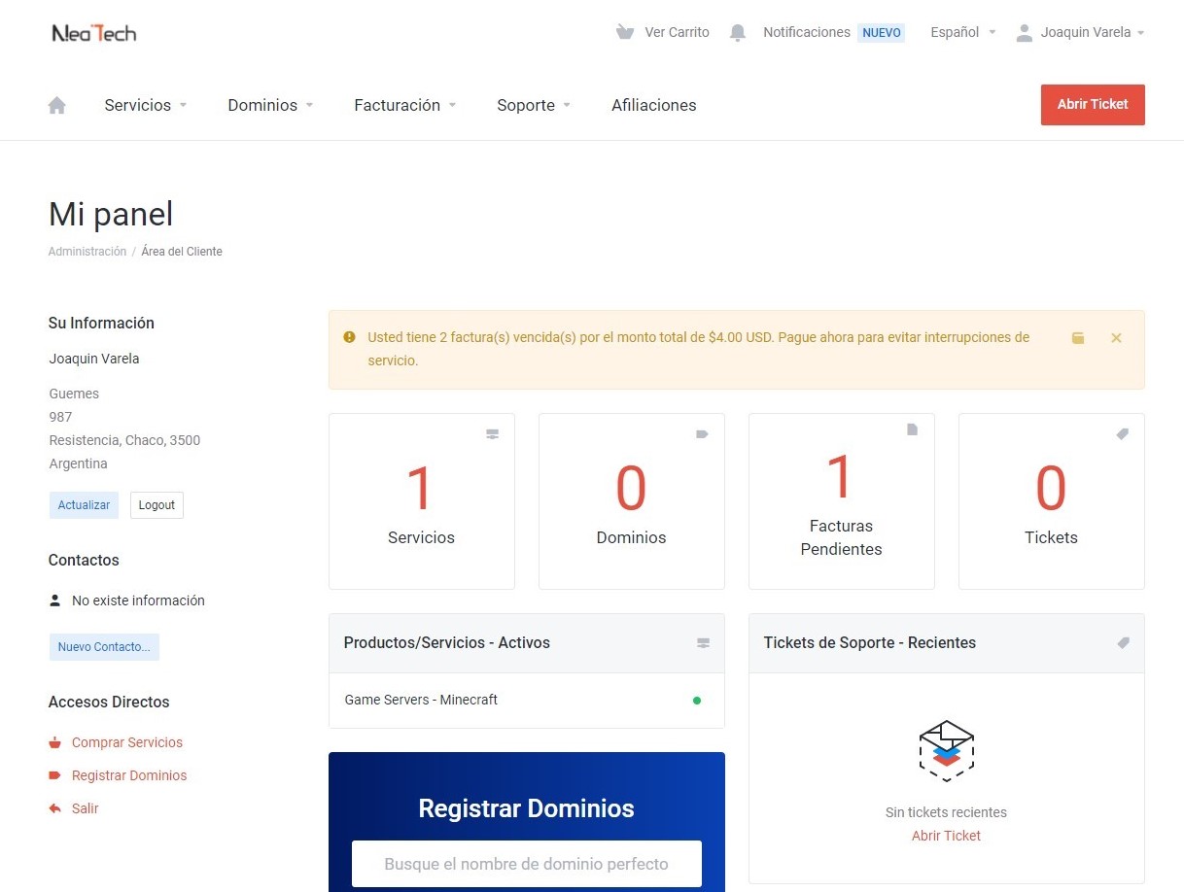1184x892 pixels.
Task: Click the Actualizar button
Action: [x=85, y=505]
